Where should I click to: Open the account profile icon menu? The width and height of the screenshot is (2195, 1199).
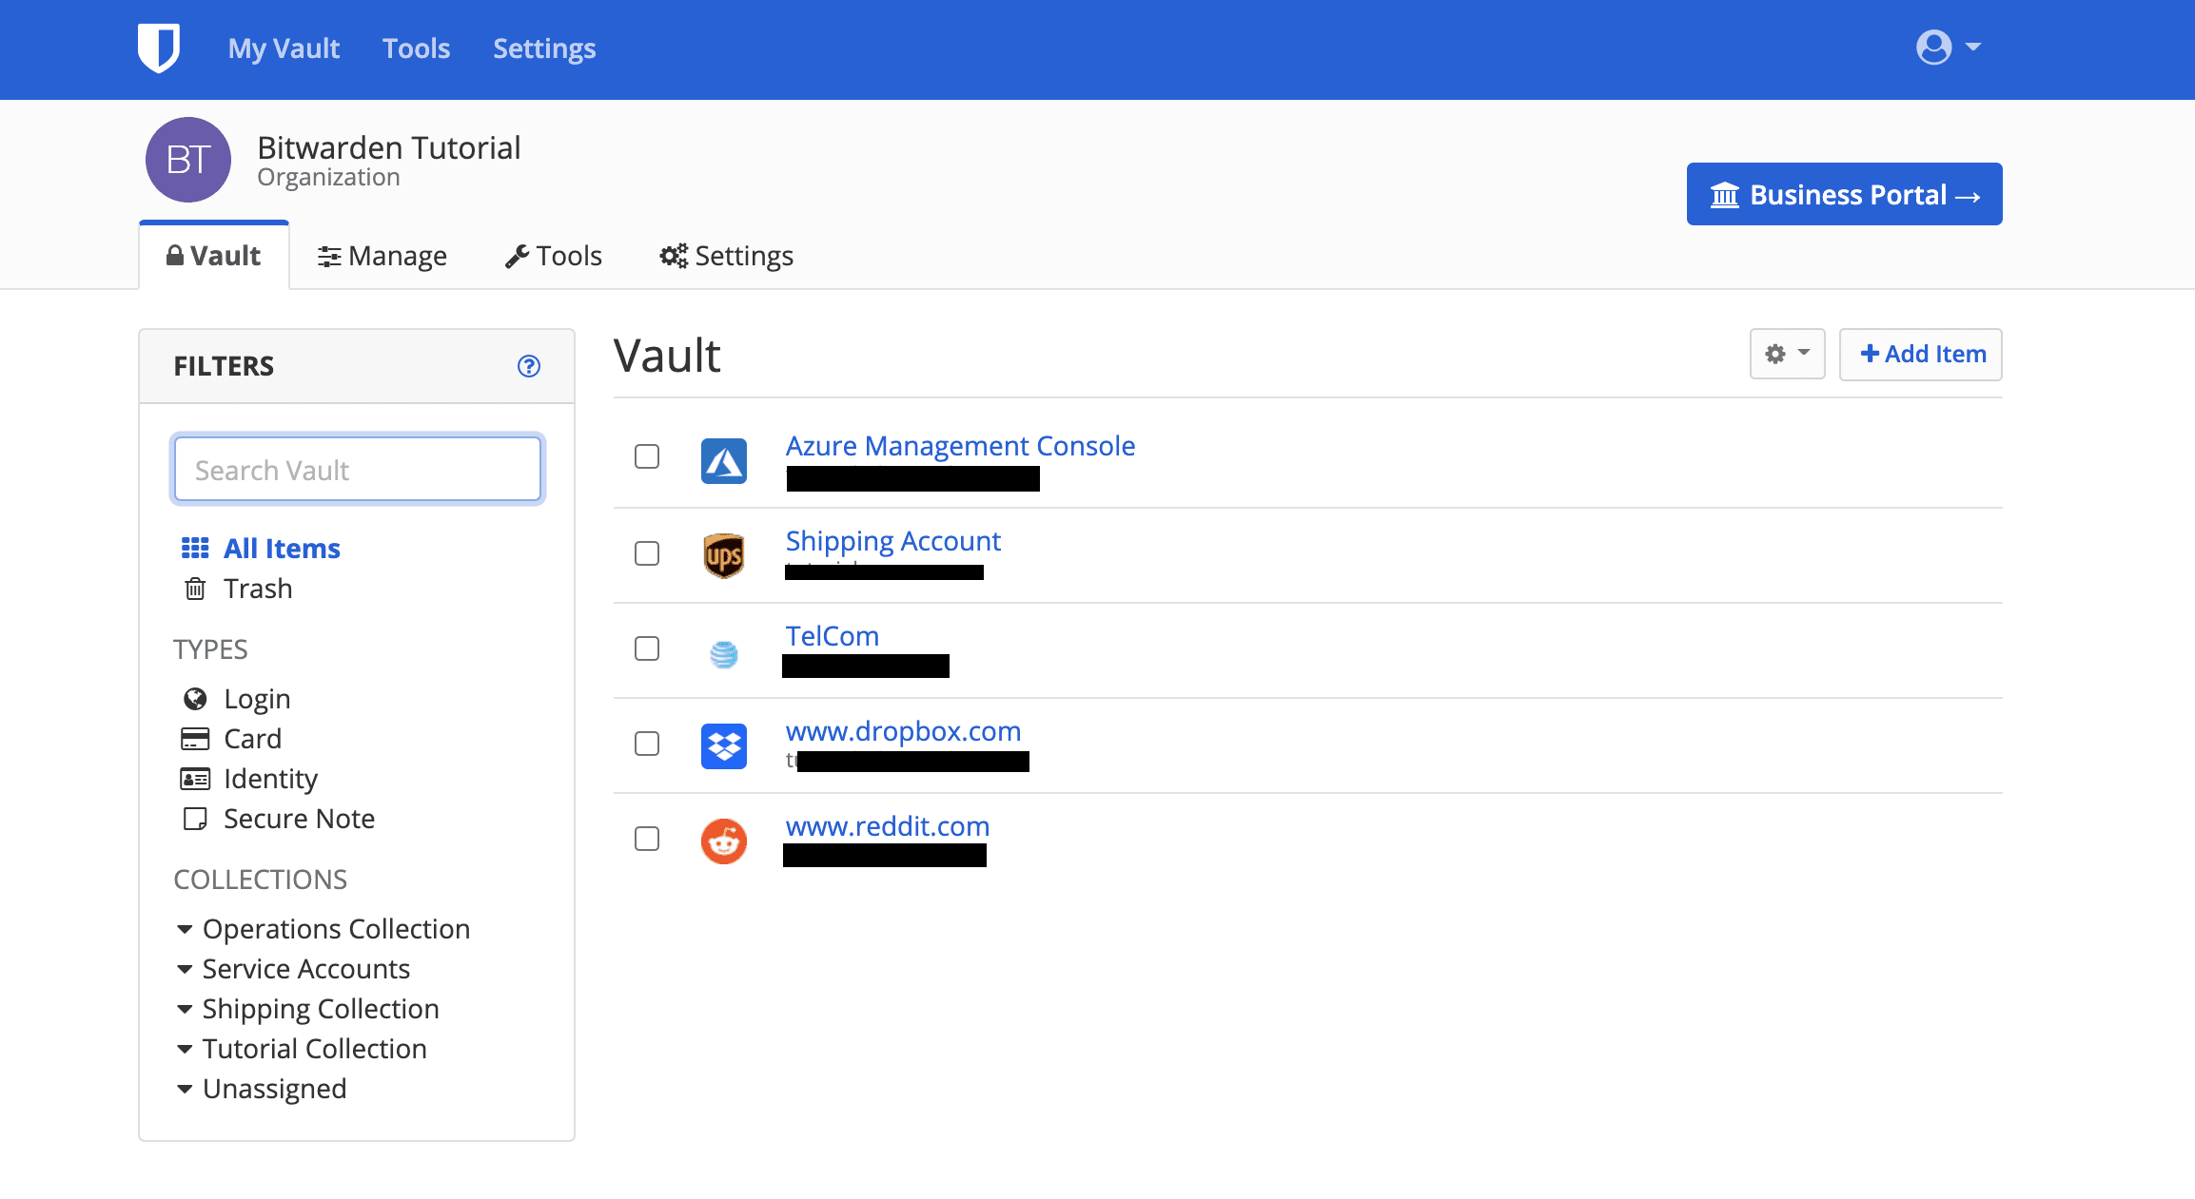[x=1933, y=48]
